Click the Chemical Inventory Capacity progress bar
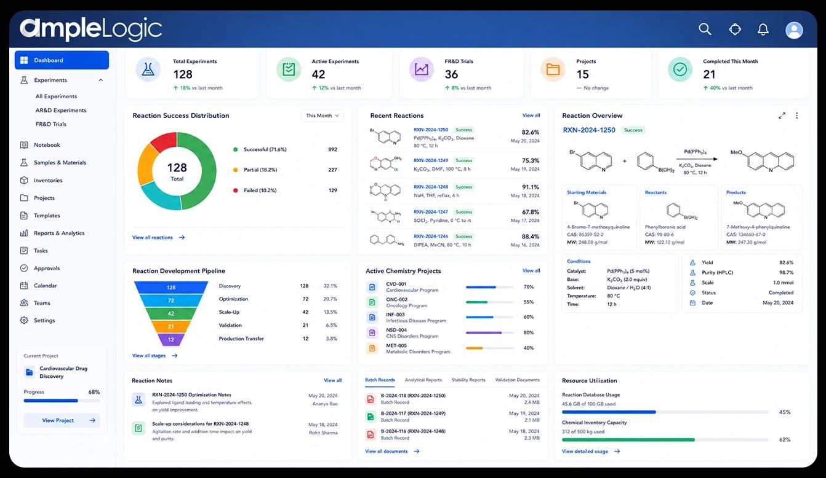Viewport: 826px width, 478px height. point(665,440)
